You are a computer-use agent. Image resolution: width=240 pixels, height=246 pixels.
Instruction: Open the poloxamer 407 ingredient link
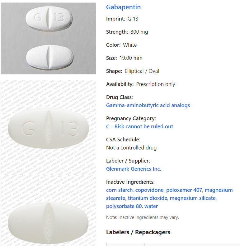pyautogui.click(x=184, y=190)
